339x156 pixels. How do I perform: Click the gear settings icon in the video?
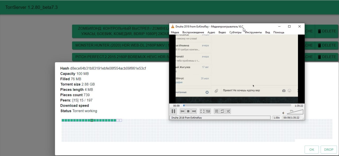[x=207, y=92]
